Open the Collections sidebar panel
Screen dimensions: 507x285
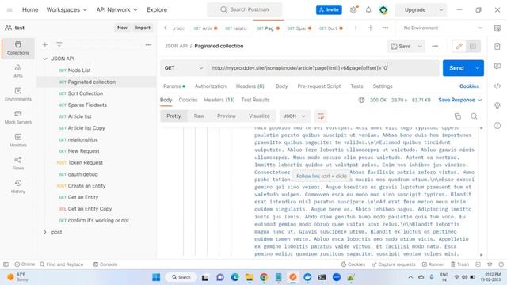coord(18,48)
